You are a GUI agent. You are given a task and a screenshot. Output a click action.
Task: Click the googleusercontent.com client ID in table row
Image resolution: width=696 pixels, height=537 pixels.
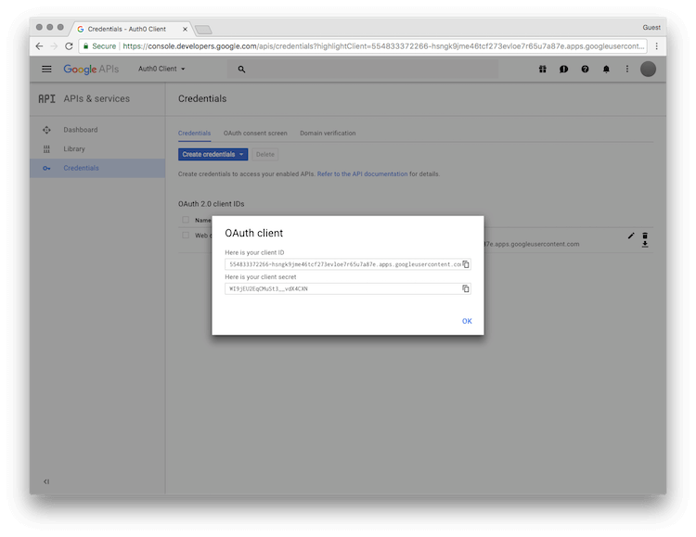coord(532,244)
